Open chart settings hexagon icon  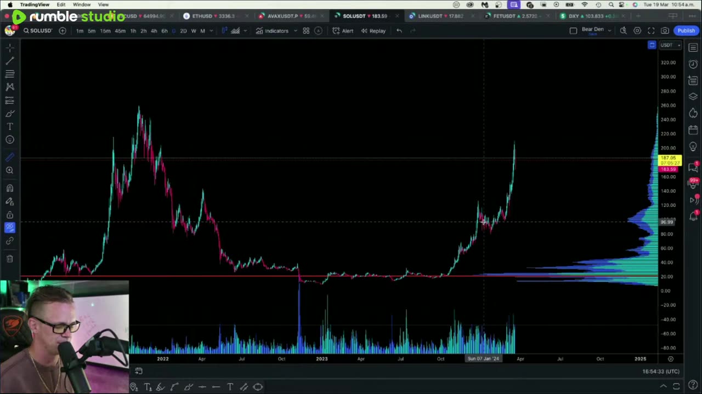click(x=637, y=31)
